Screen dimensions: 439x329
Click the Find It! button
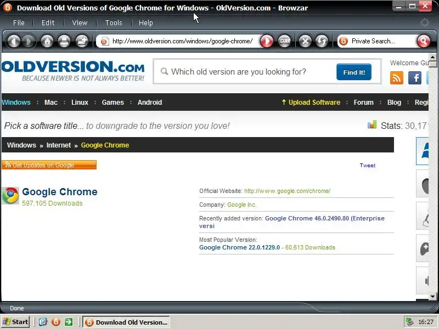[354, 72]
